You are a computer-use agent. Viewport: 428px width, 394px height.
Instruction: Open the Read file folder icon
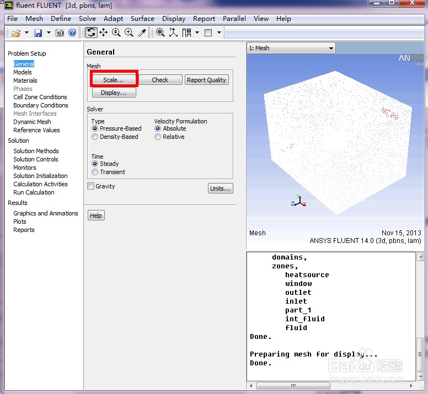(16, 33)
